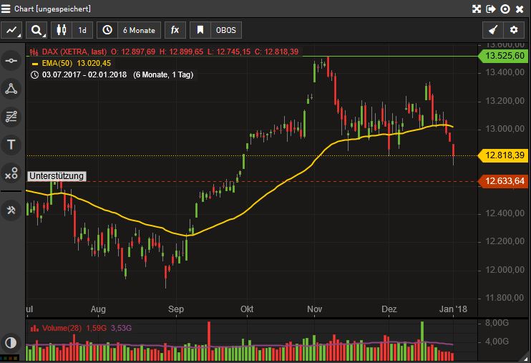Expand the 6 Monate time range dropdown

click(129, 30)
